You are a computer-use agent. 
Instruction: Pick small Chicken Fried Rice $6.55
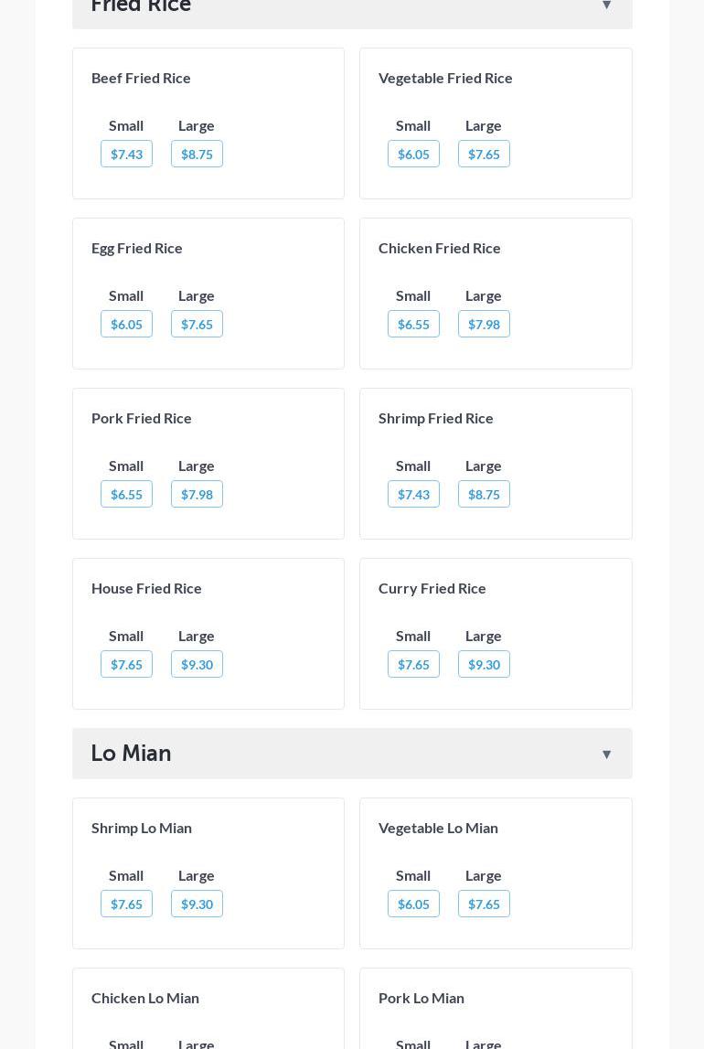[413, 324]
